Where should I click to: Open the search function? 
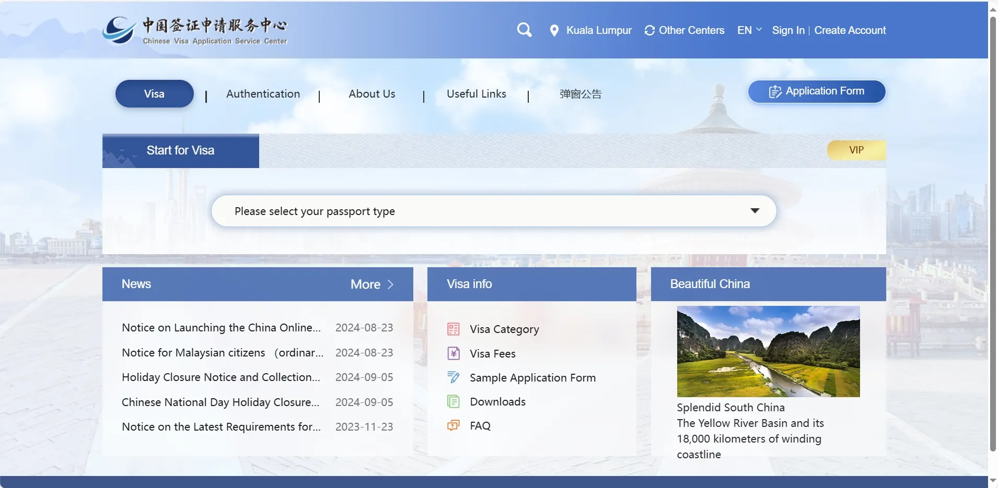pyautogui.click(x=524, y=30)
